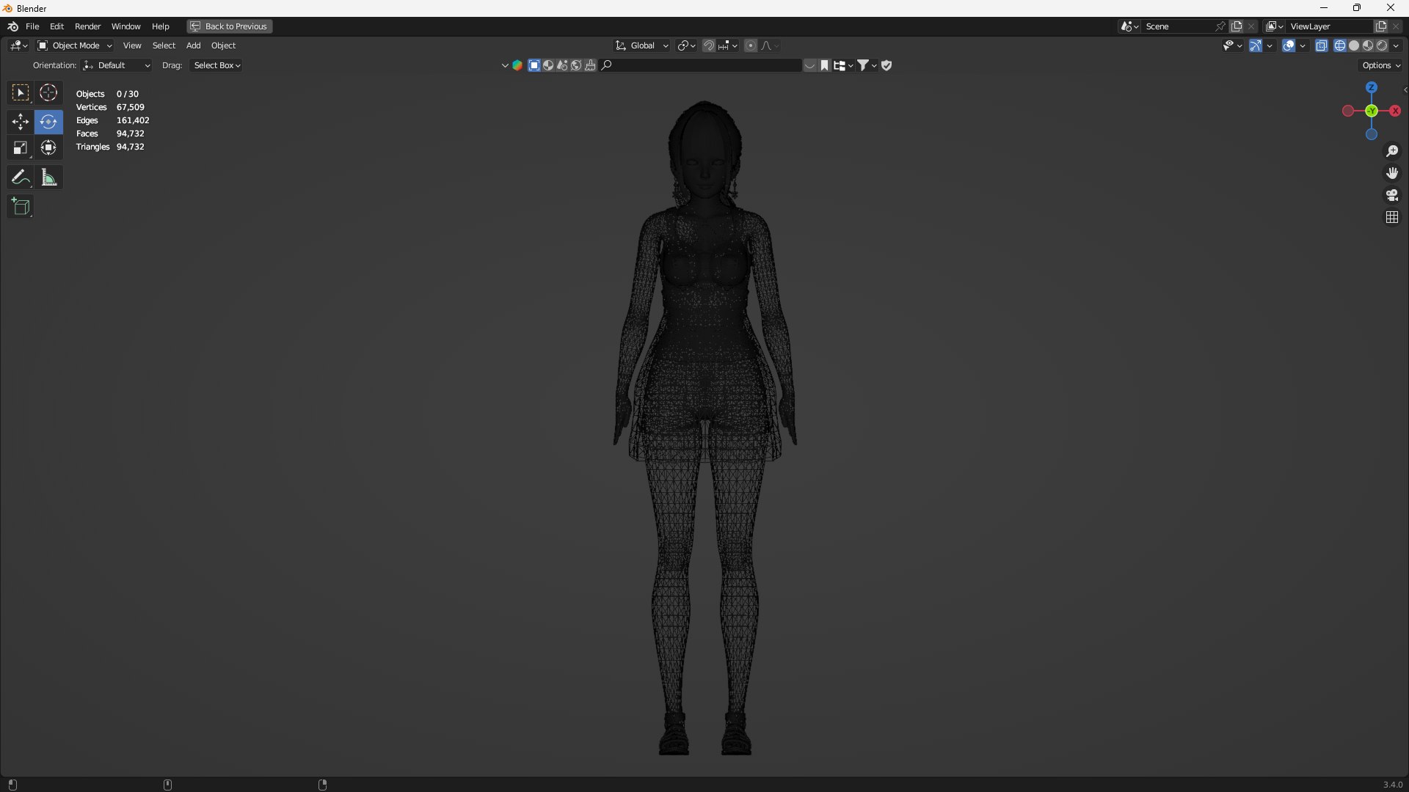Switch to rendered viewport shading
The height and width of the screenshot is (792, 1409).
click(x=1382, y=45)
